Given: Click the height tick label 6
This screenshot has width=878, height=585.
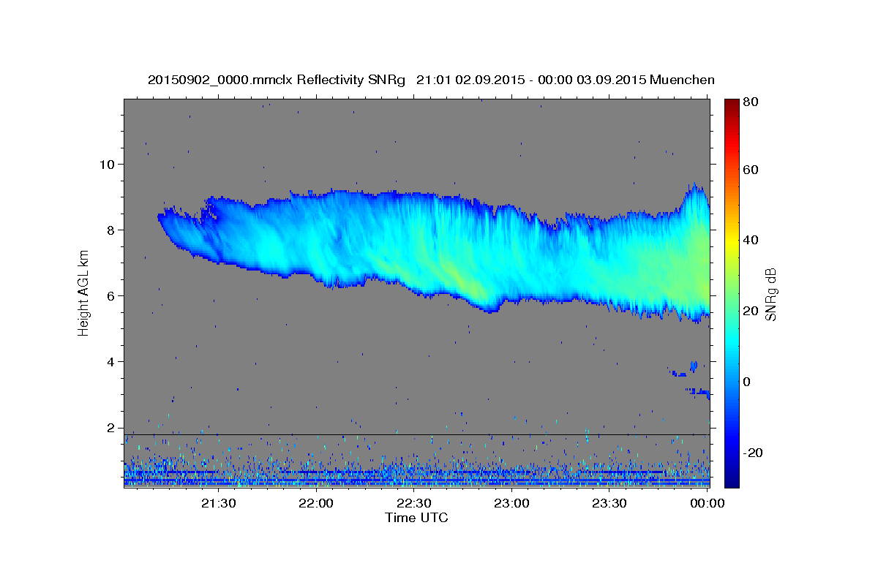Looking at the screenshot, I should coord(111,296).
